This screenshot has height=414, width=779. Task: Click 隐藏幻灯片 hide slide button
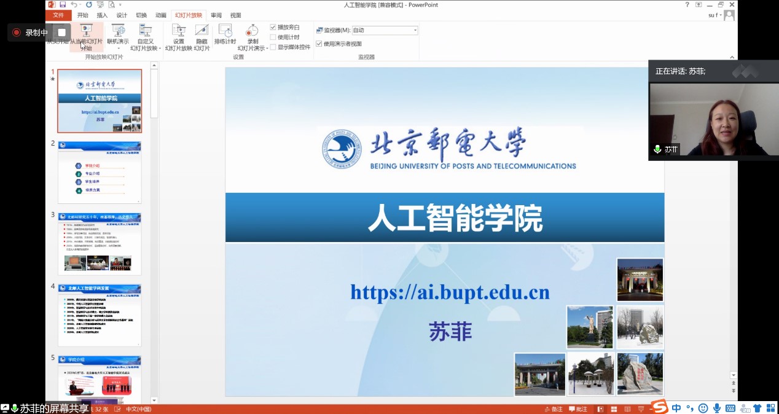click(x=202, y=38)
